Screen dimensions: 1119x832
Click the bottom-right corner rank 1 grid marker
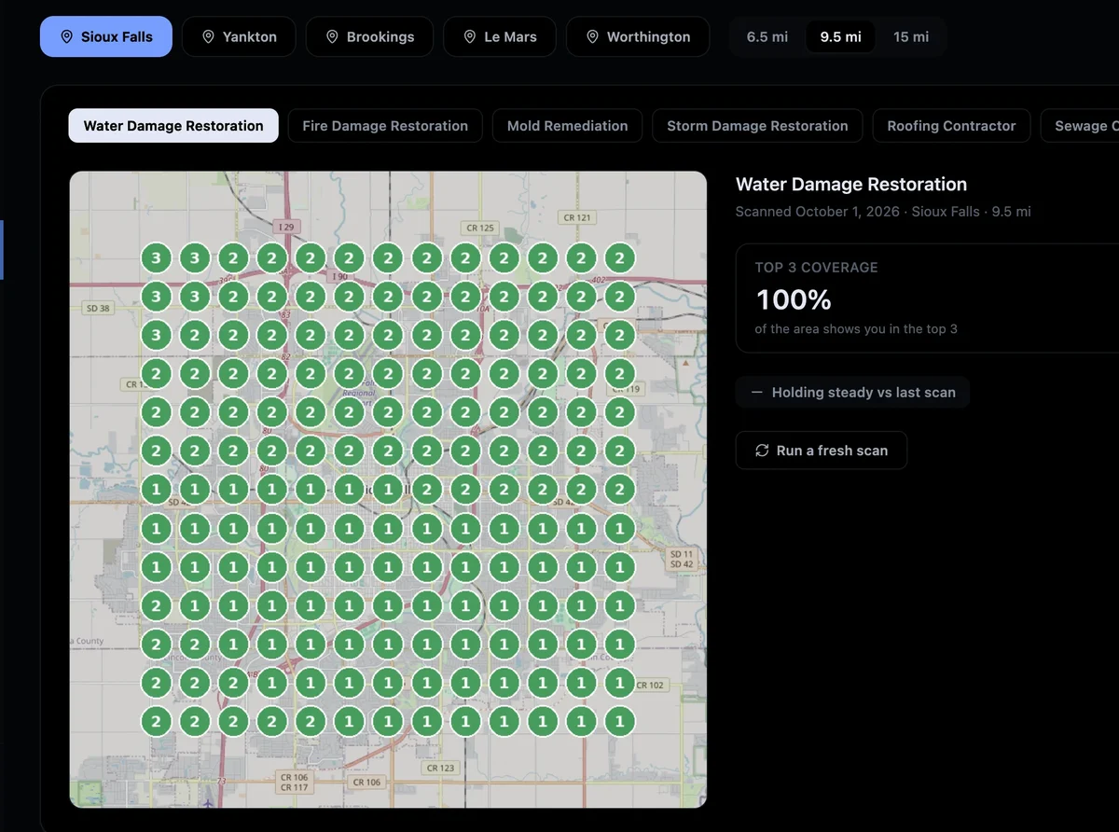[x=619, y=721]
